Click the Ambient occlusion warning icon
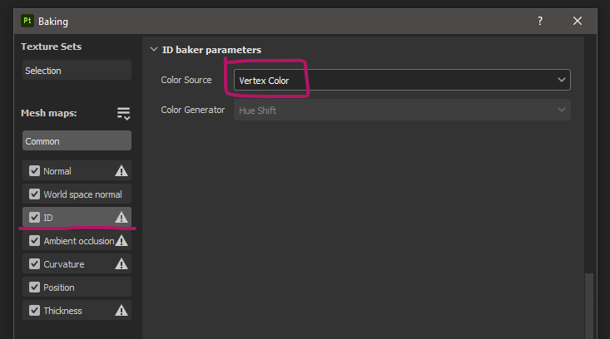The width and height of the screenshot is (610, 339). pyautogui.click(x=122, y=241)
